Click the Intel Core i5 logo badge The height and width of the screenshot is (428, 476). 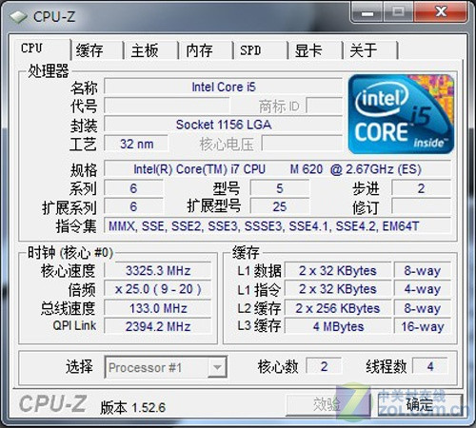401,114
